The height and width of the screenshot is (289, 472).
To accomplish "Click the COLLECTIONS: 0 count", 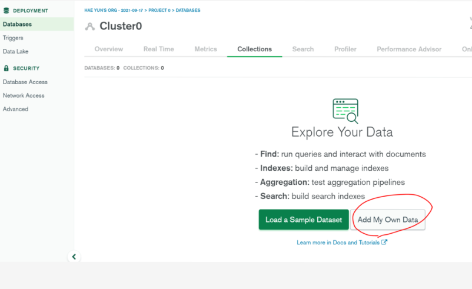I will [x=144, y=68].
